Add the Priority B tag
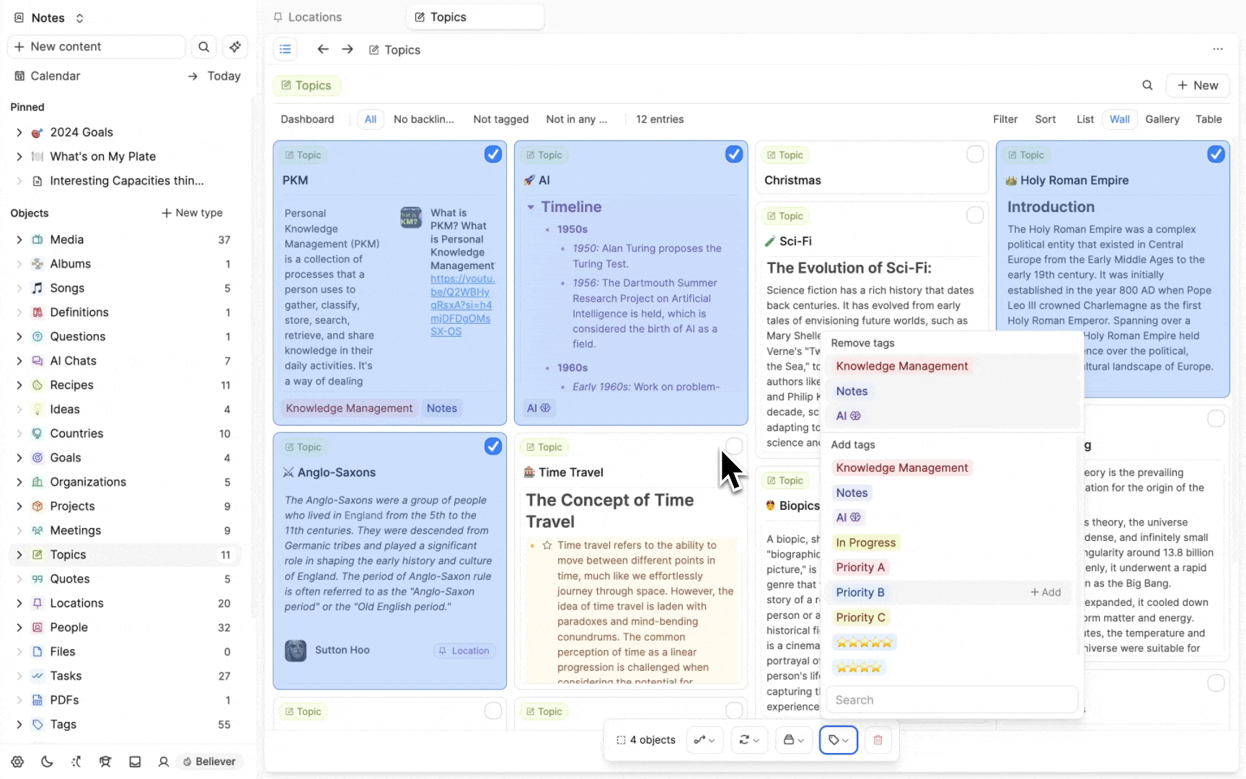Image resolution: width=1246 pixels, height=779 pixels. tap(1045, 592)
